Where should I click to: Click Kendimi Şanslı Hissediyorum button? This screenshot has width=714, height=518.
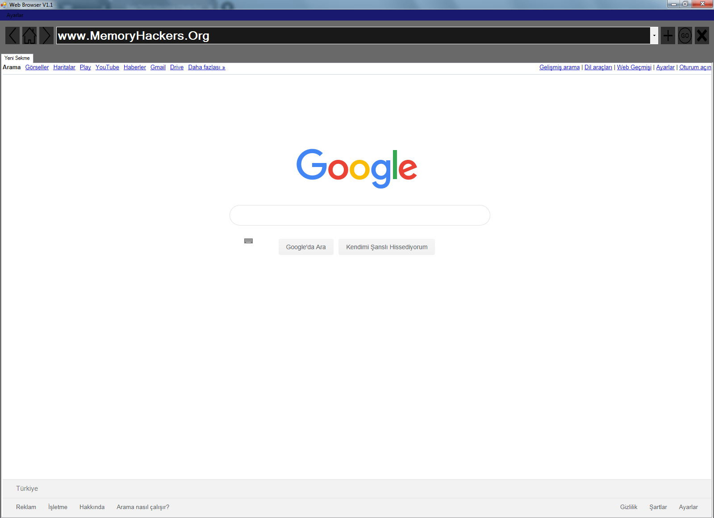click(x=387, y=247)
